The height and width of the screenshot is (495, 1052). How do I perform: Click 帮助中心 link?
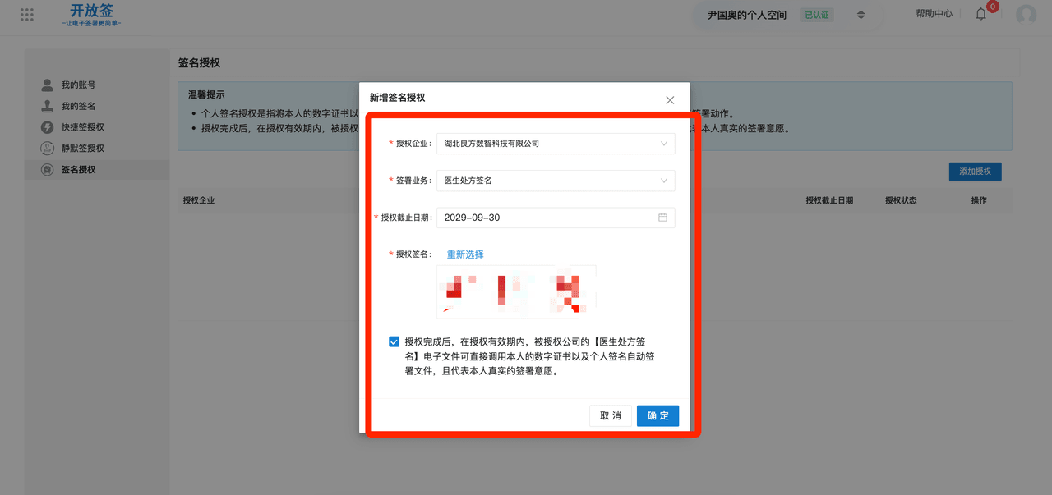pos(934,14)
